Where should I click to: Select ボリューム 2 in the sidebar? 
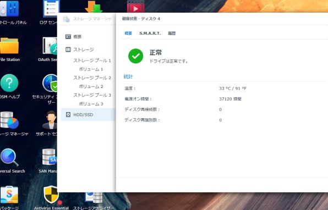click(x=91, y=86)
